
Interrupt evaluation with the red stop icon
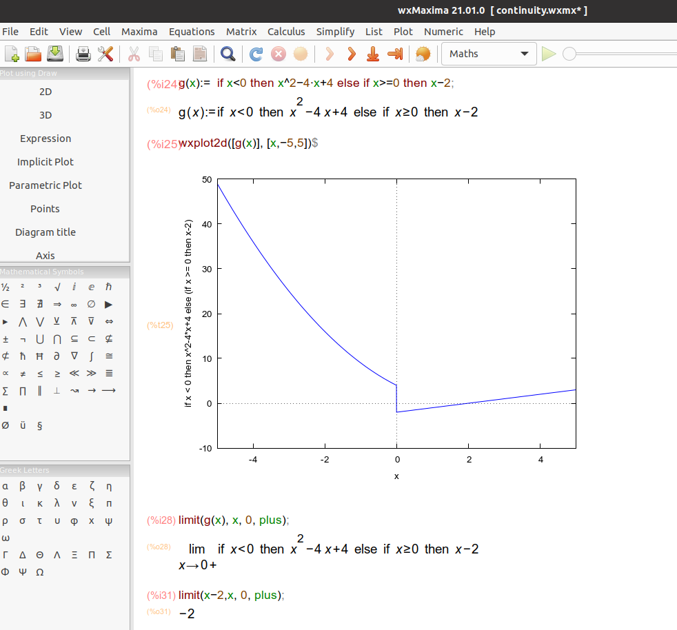click(278, 54)
